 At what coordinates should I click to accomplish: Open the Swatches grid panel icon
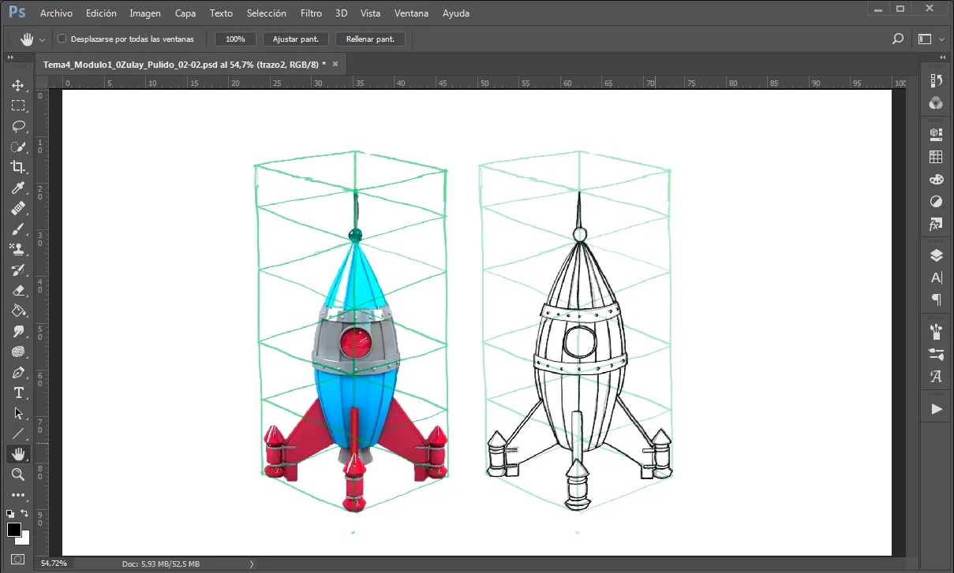click(x=937, y=157)
